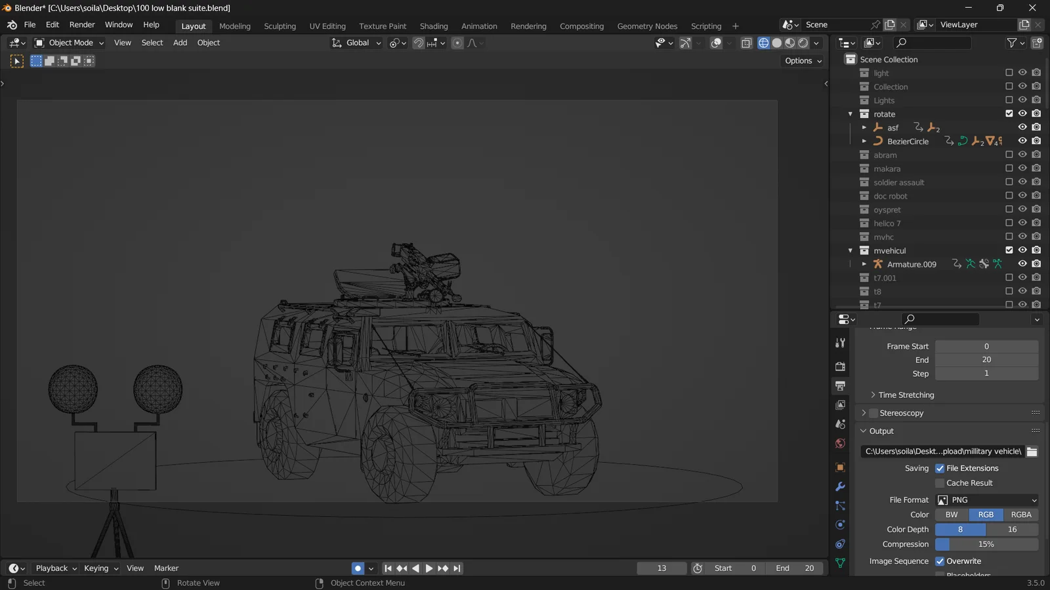
Task: Switch viewport shading to Rendered mode
Action: pyautogui.click(x=803, y=43)
